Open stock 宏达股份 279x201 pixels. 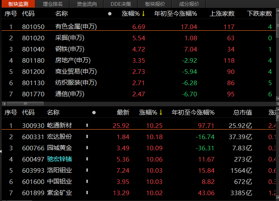[x=59, y=137]
